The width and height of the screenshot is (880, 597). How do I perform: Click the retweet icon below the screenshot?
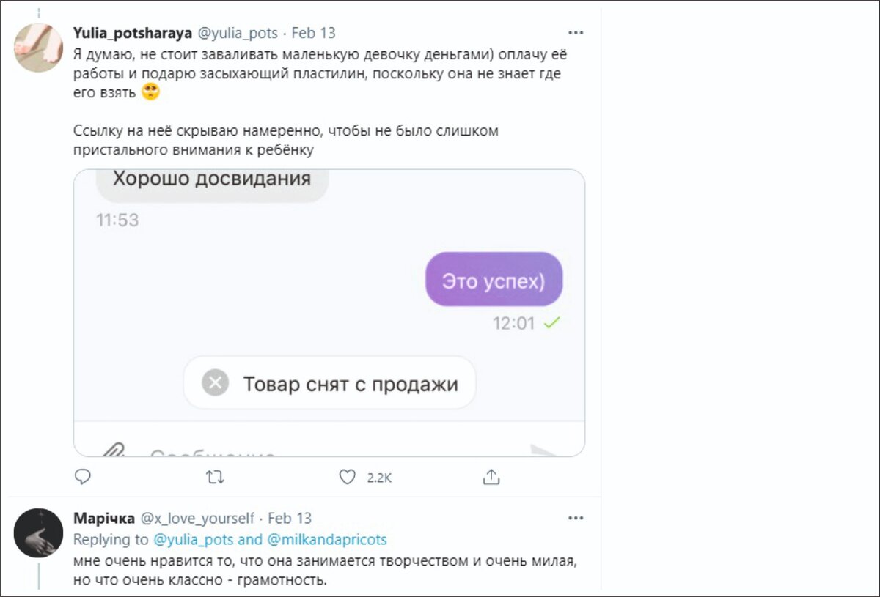coord(213,477)
